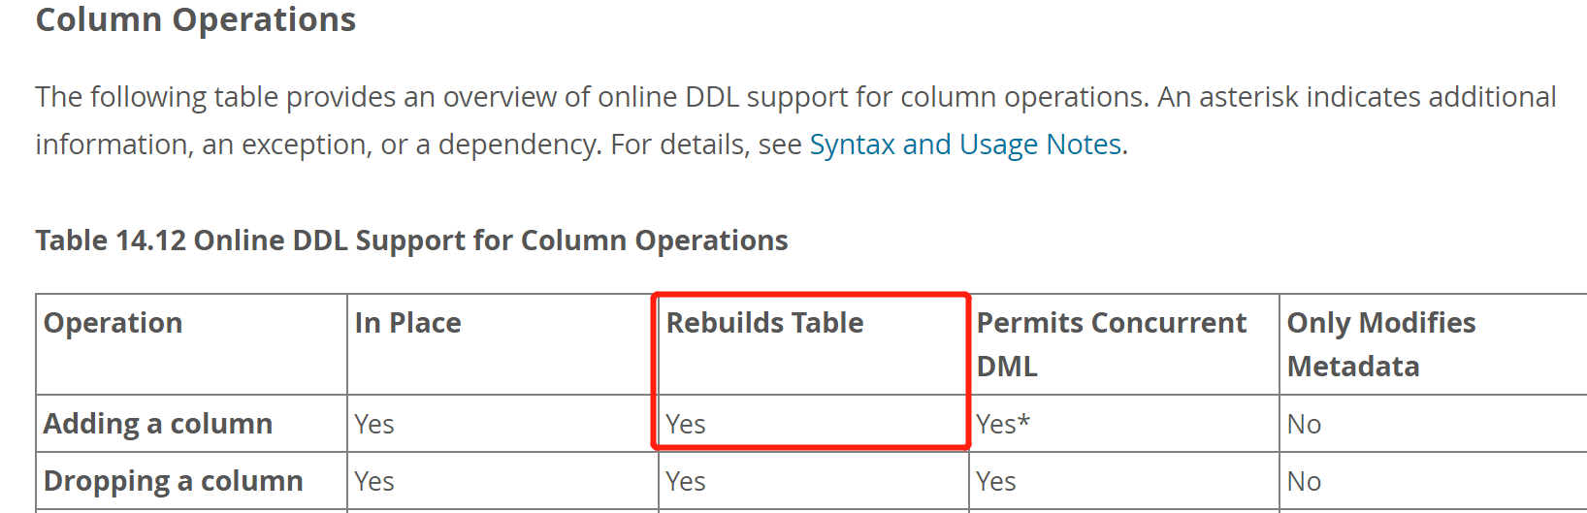Click the Adding a column row label
Viewport: 1587px width, 513px height.
click(158, 424)
